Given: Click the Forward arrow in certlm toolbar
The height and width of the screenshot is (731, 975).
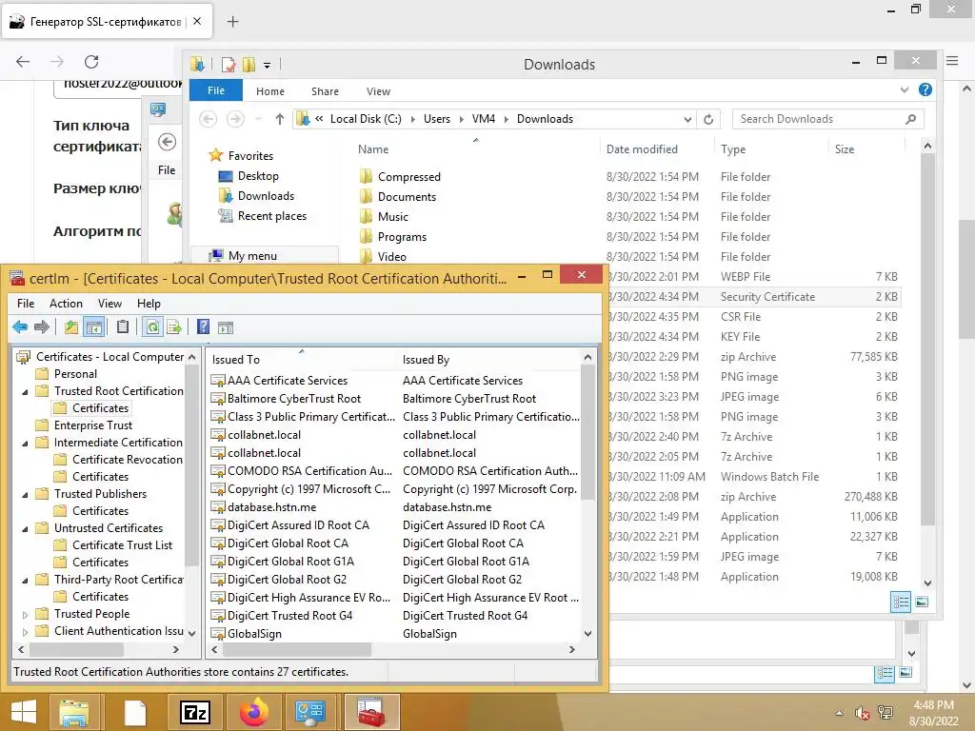Looking at the screenshot, I should click(x=42, y=327).
